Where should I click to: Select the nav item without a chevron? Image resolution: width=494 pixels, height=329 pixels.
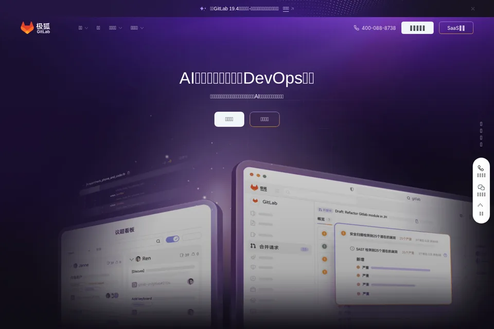coord(98,28)
